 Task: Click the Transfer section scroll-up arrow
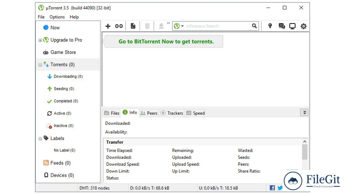click(305, 142)
